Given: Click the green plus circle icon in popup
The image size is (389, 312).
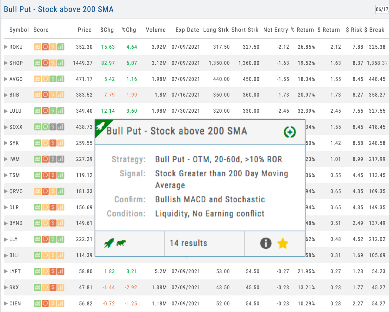Looking at the screenshot, I should pyautogui.click(x=290, y=132).
